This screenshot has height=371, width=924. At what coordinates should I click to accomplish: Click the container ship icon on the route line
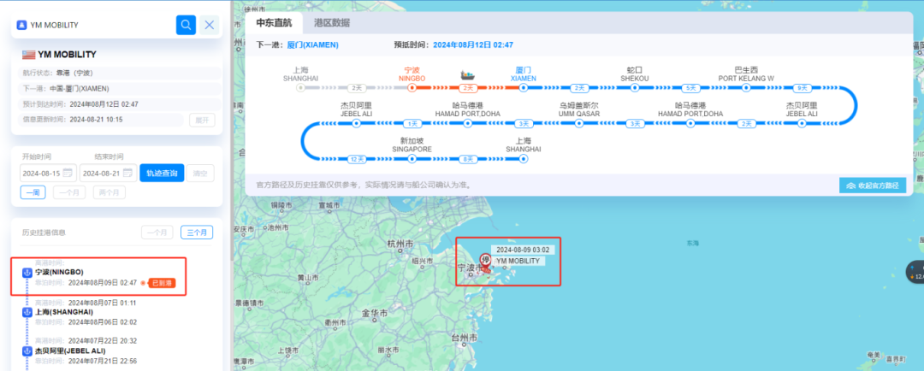point(469,75)
